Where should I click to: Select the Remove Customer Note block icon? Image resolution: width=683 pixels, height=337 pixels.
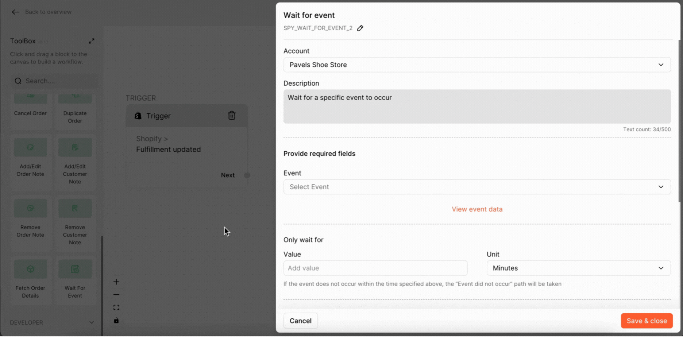(75, 208)
